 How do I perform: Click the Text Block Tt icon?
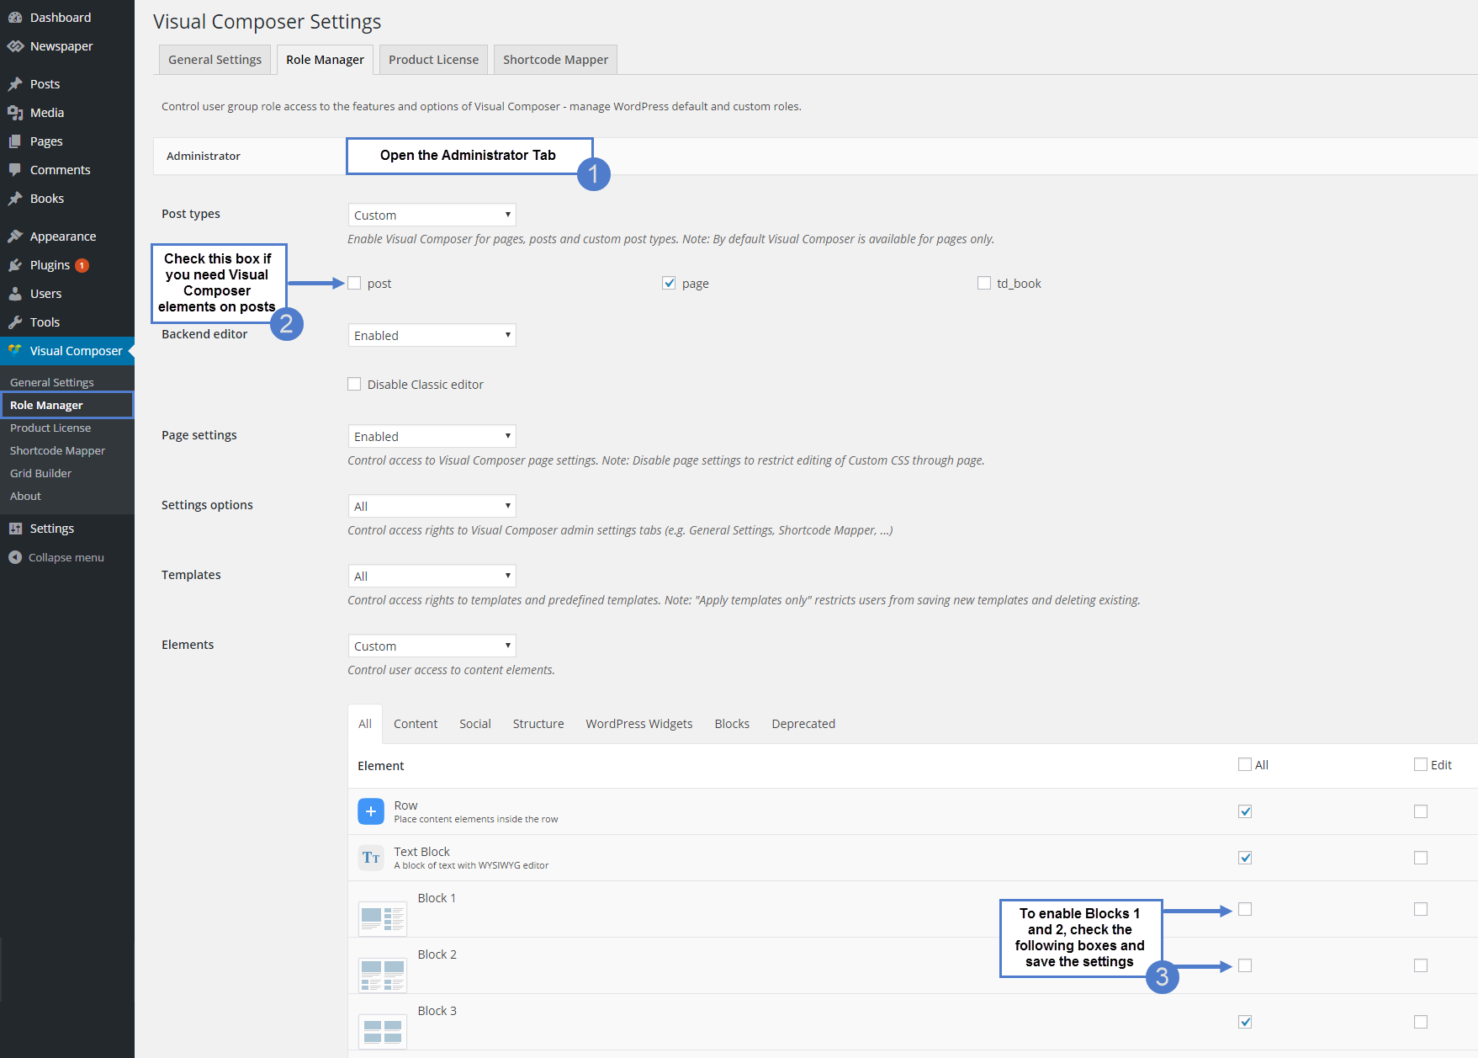point(371,858)
